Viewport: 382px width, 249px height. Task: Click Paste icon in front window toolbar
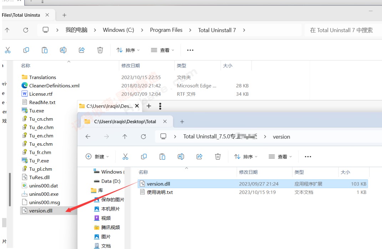pos(162,157)
